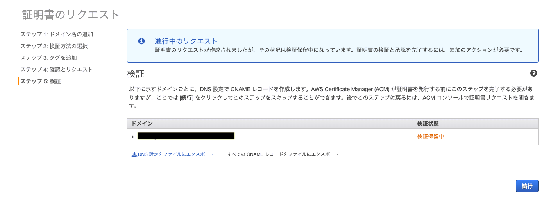The image size is (560, 203).
Task: Click the すべての CNAME レコード export description
Action: 283,154
